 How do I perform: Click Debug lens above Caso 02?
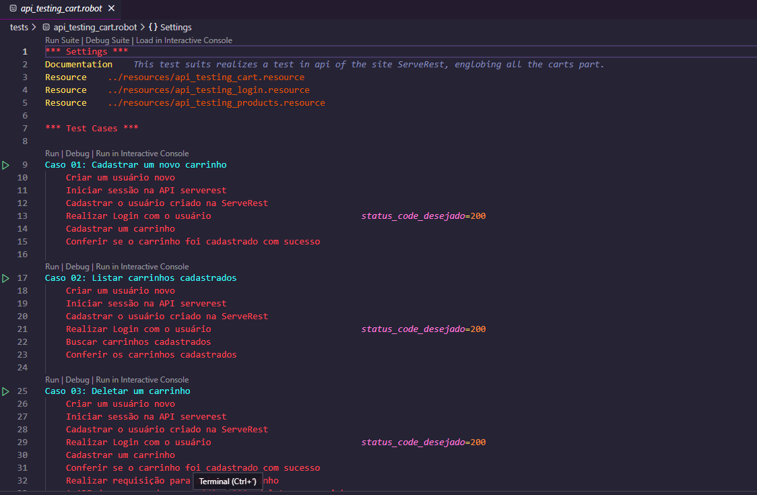[77, 267]
